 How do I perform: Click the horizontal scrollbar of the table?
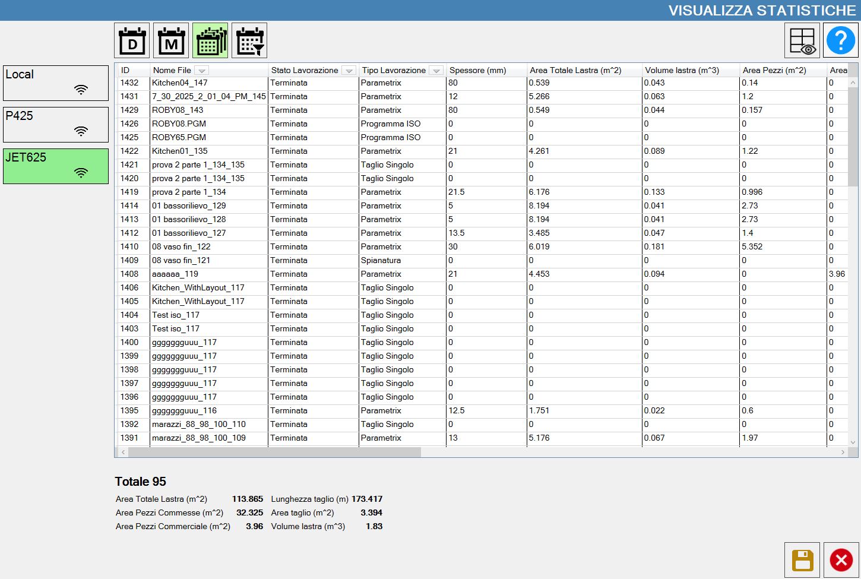(274, 453)
